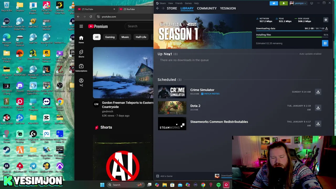Viewport: 336px width, 189px height.
Task: Open the View menu in Steam
Action: coord(171,3)
